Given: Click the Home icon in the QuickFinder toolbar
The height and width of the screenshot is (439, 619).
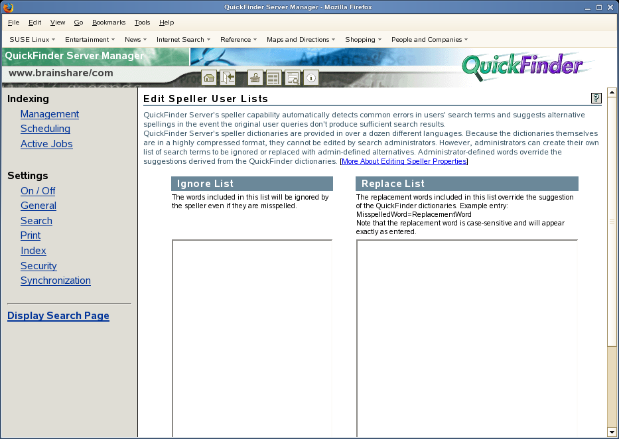Looking at the screenshot, I should click(209, 78).
